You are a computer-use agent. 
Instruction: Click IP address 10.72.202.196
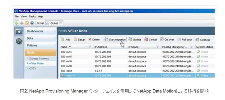click(103, 66)
